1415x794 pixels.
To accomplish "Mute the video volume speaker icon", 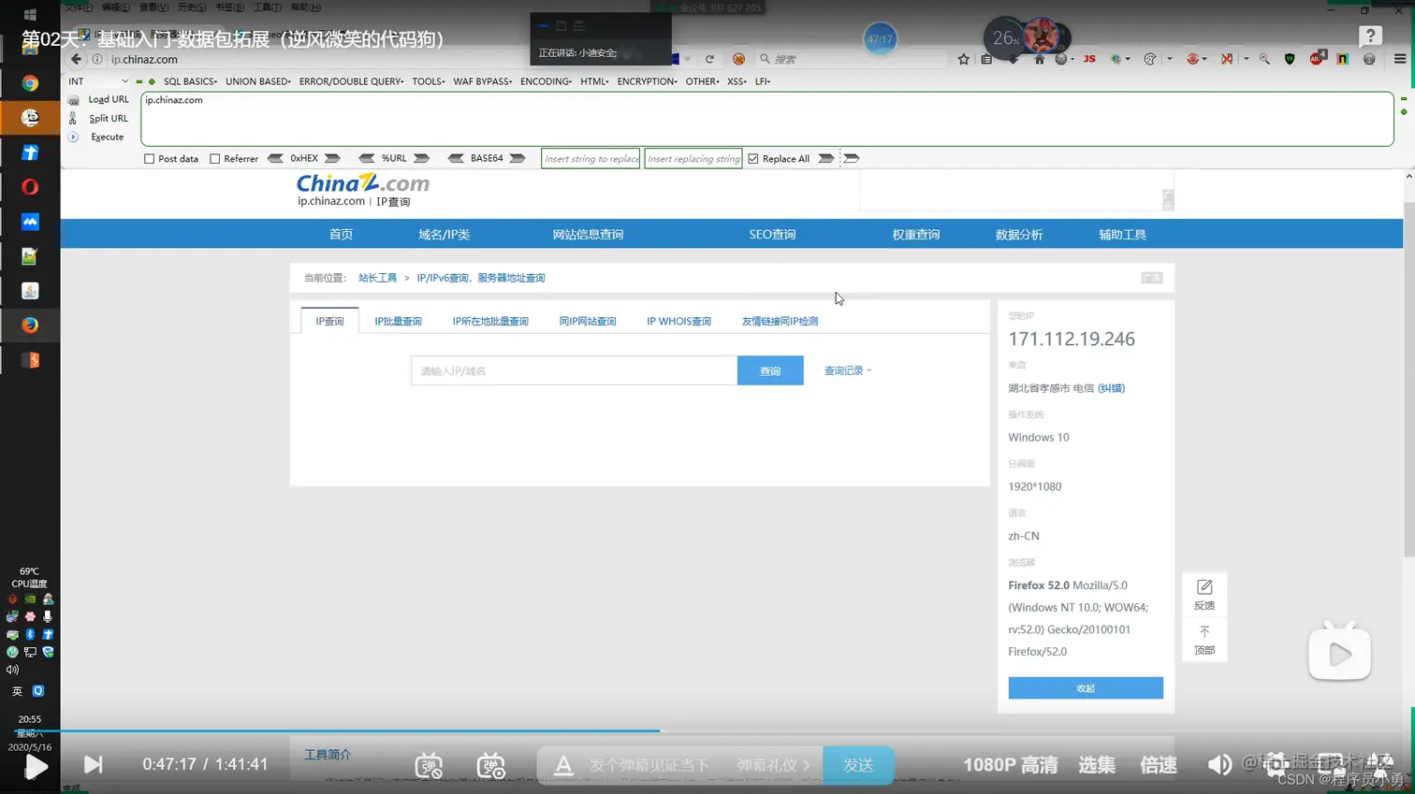I will 1219,765.
